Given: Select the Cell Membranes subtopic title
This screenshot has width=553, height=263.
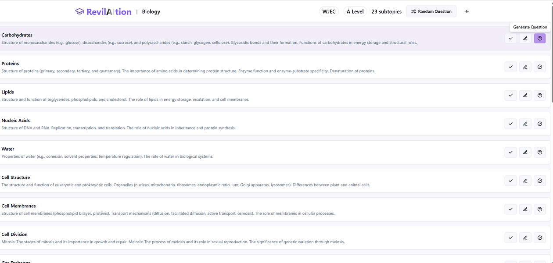Looking at the screenshot, I should point(18,206).
